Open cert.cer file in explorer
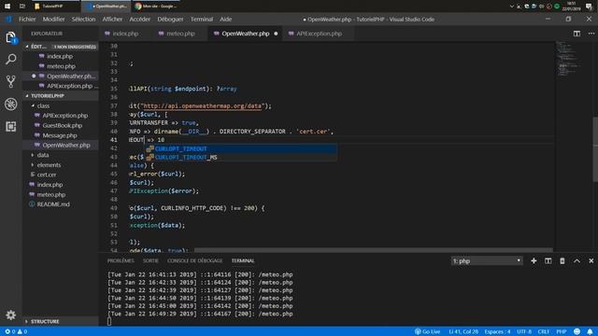 tap(47, 175)
